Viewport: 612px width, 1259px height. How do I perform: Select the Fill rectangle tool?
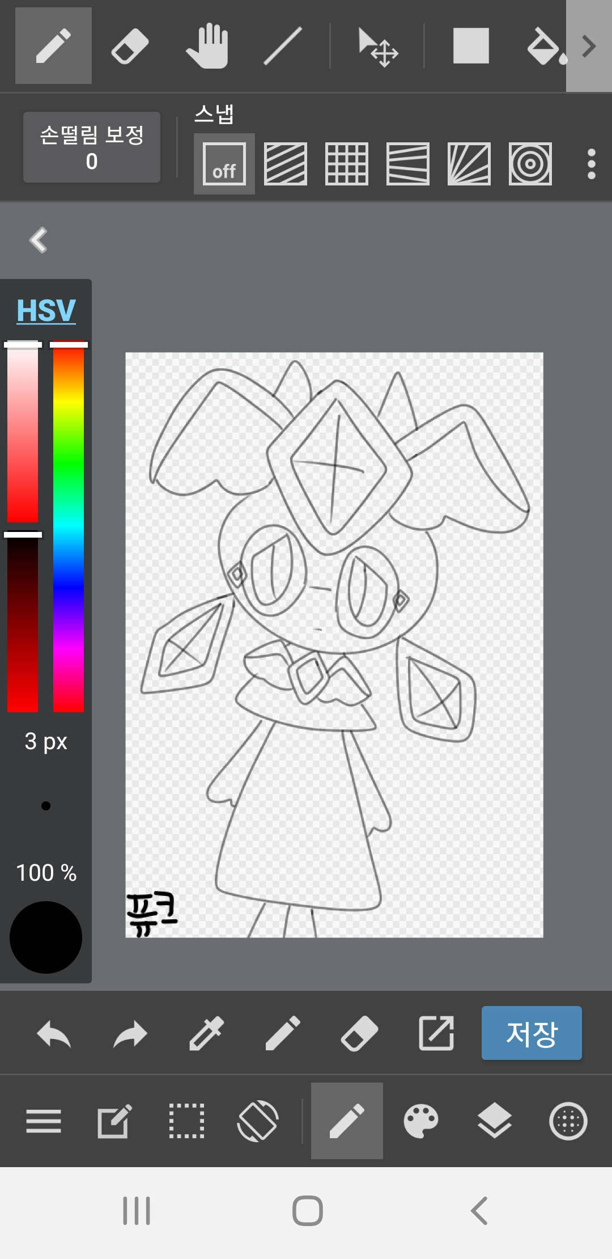[471, 46]
